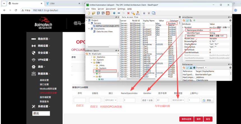Click the blue minus Remove Server icon
241x124 pixels.
(119, 13)
